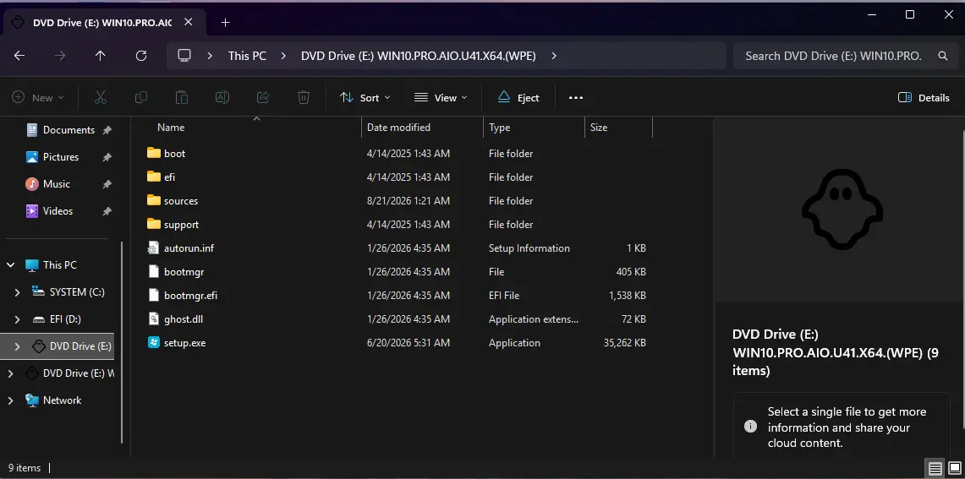Click the Cut scissors icon
The height and width of the screenshot is (479, 965).
click(x=101, y=97)
